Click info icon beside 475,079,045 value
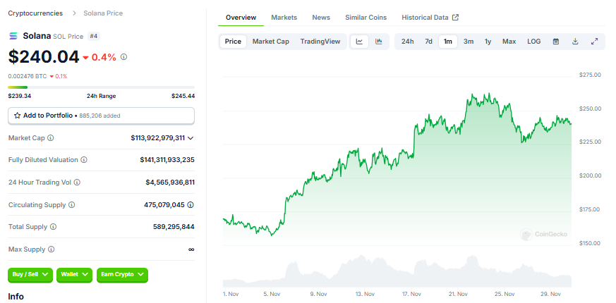This screenshot has height=303, width=616. (191, 205)
